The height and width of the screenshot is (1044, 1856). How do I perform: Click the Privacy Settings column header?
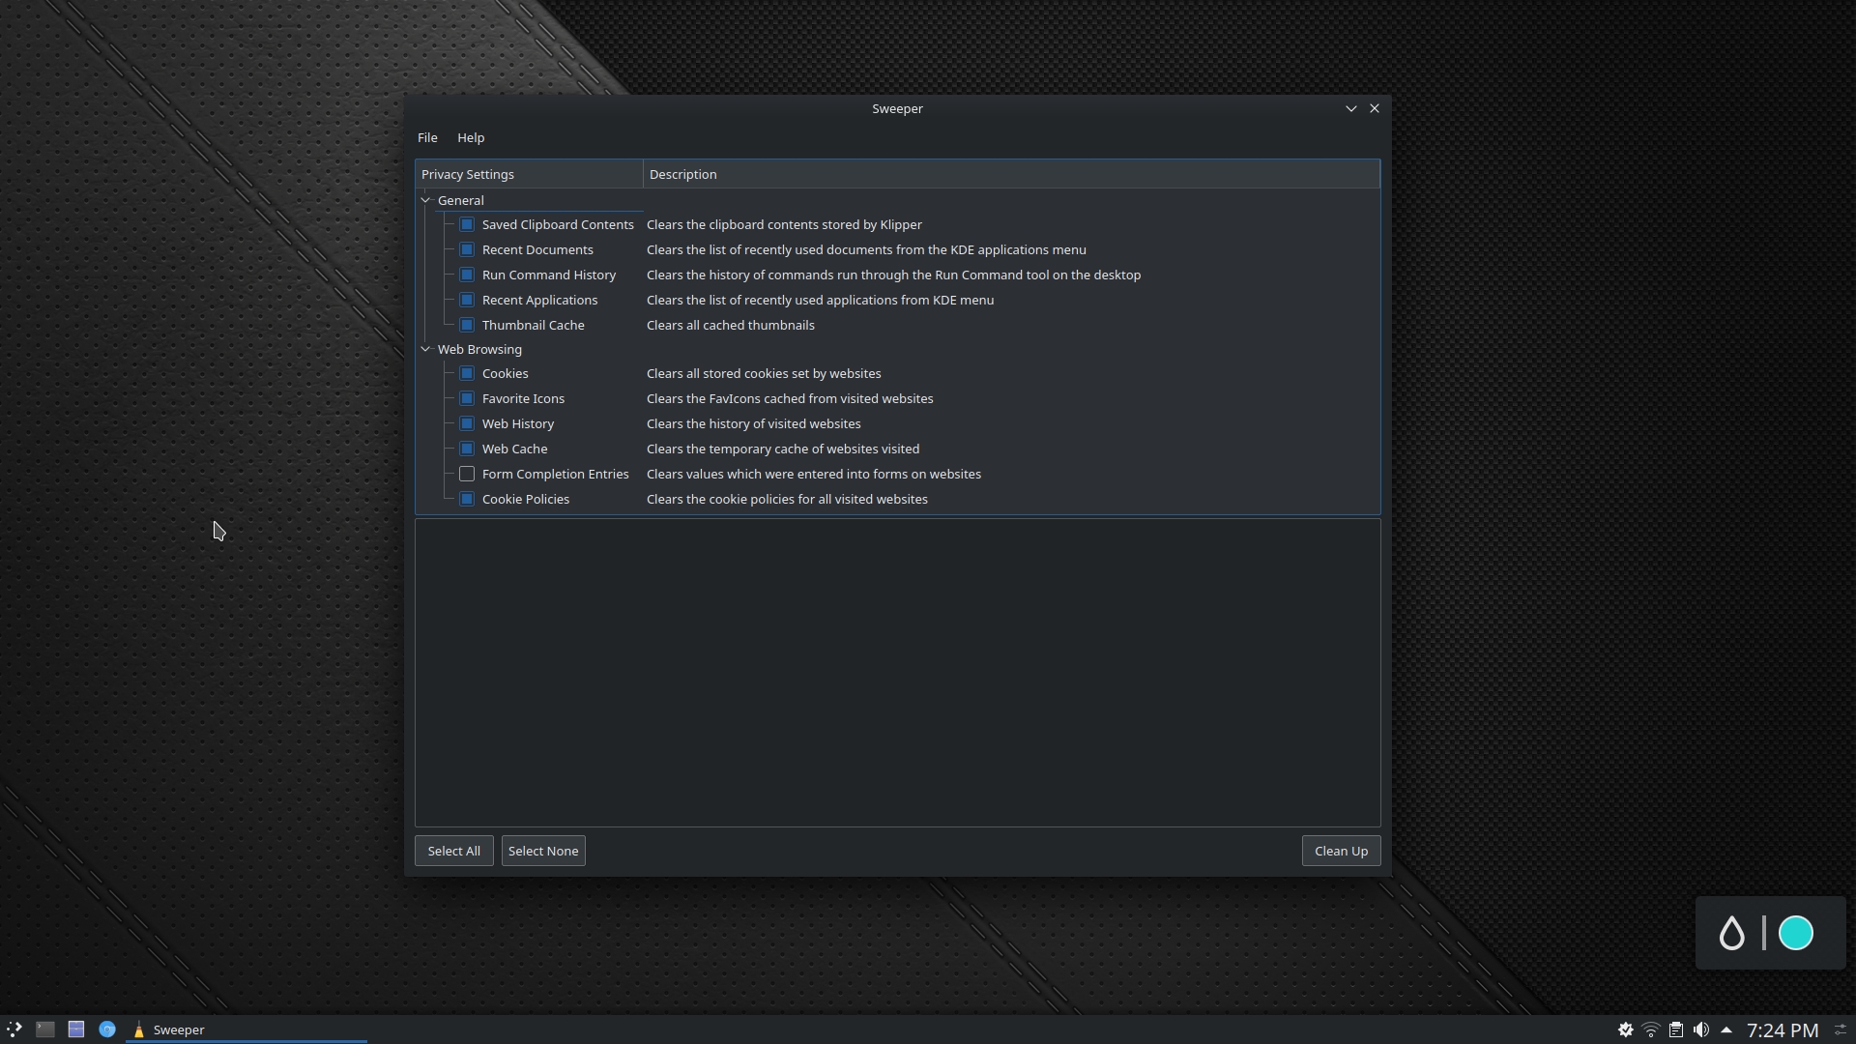[529, 174]
